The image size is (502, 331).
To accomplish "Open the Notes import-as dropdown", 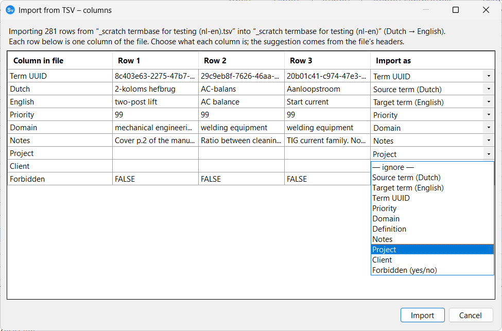I will [x=489, y=140].
